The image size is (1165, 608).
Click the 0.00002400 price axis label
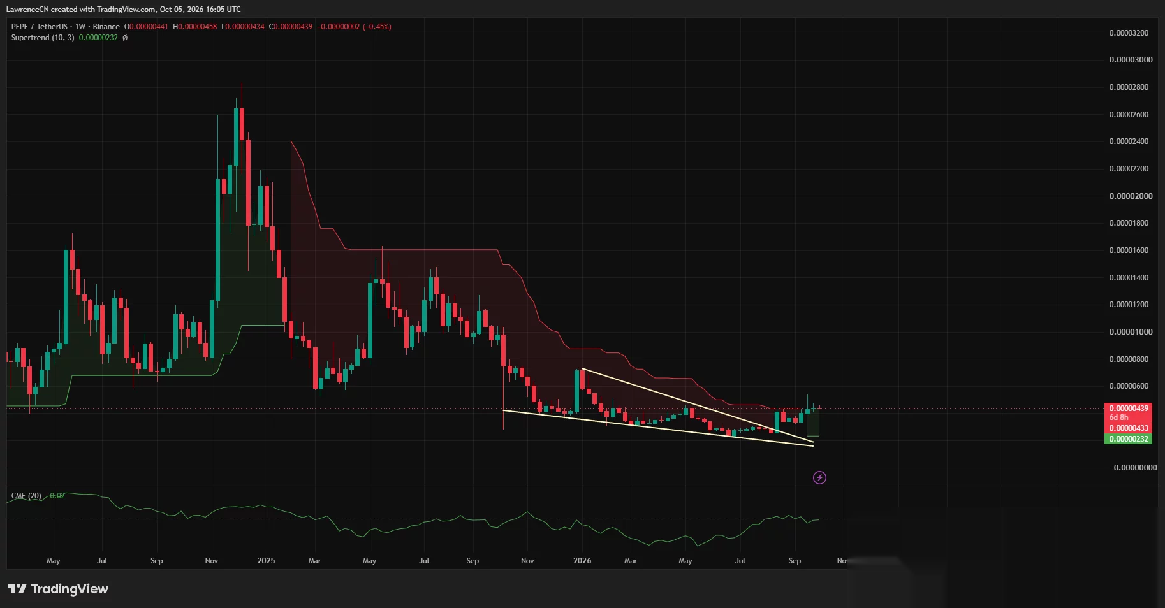1129,141
